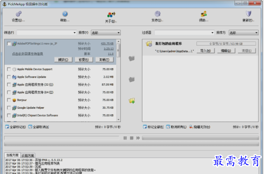The image size is (264, 174).
Task: Select the log line 开始 PMA v. 0.5.13.2
Action: tap(34, 160)
